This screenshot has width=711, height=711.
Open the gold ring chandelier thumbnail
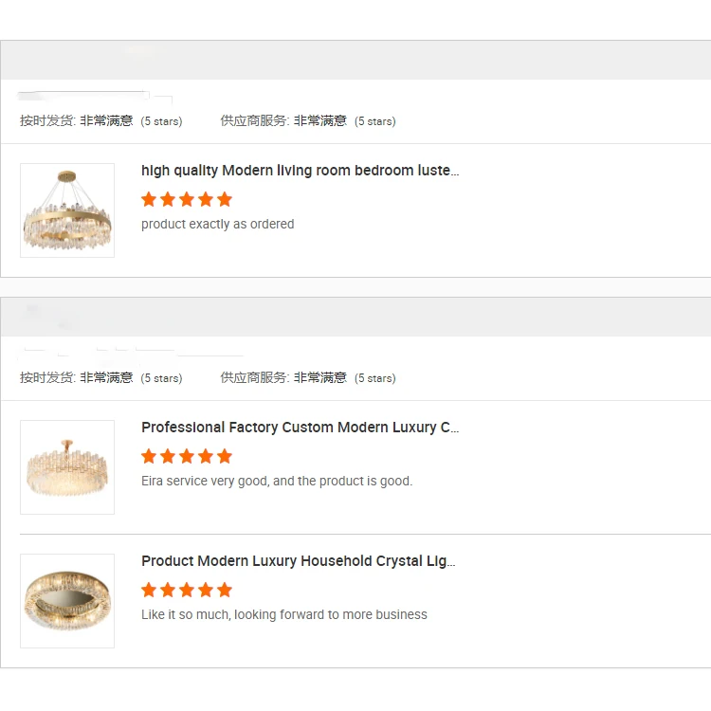pyautogui.click(x=67, y=210)
